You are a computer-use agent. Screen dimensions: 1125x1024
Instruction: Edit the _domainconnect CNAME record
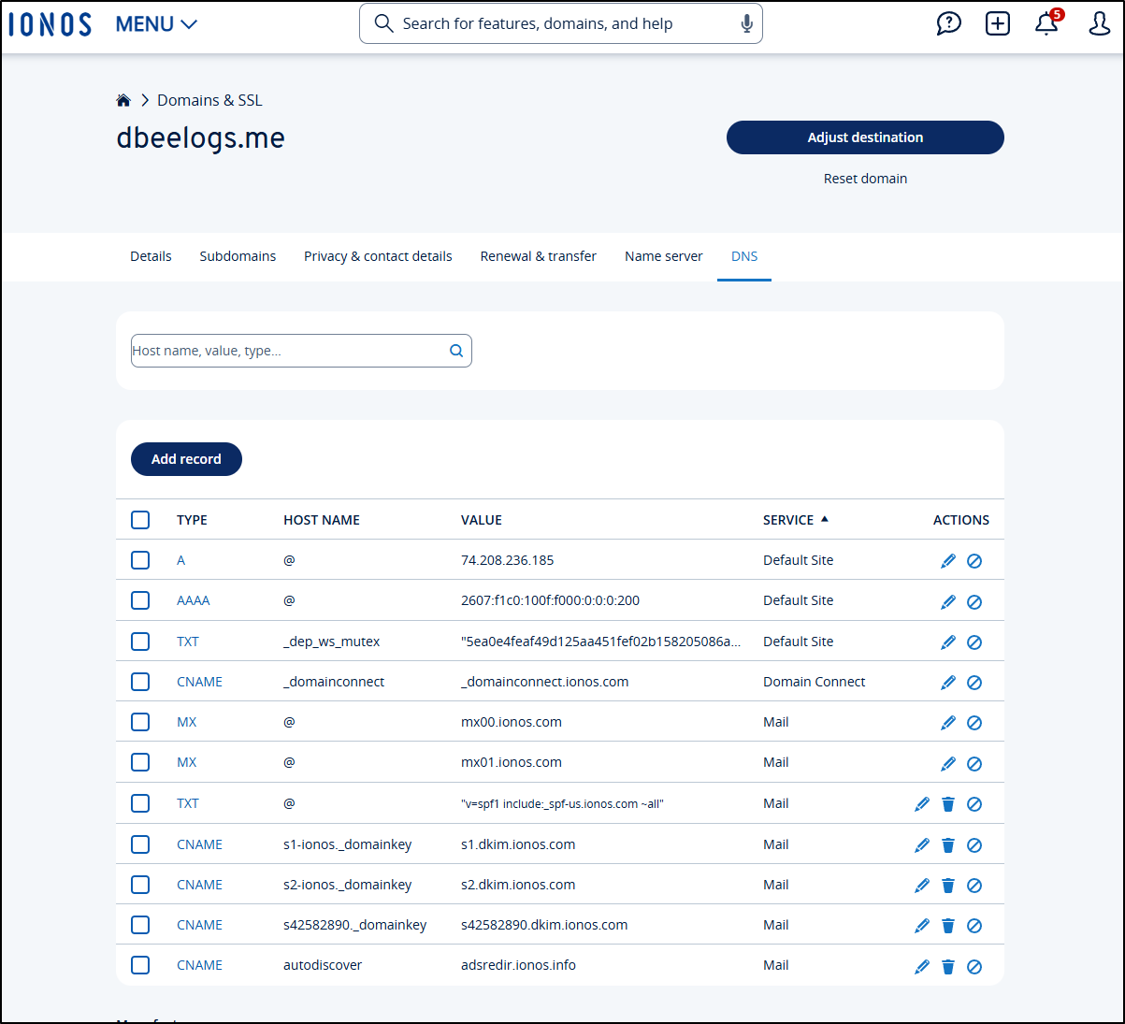click(948, 683)
